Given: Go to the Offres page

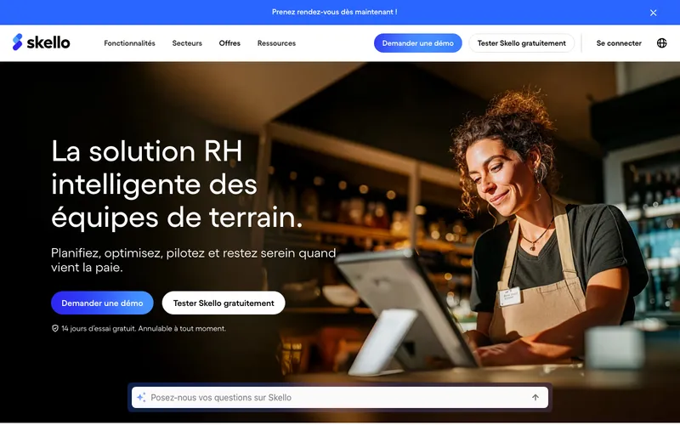Looking at the screenshot, I should (x=229, y=43).
